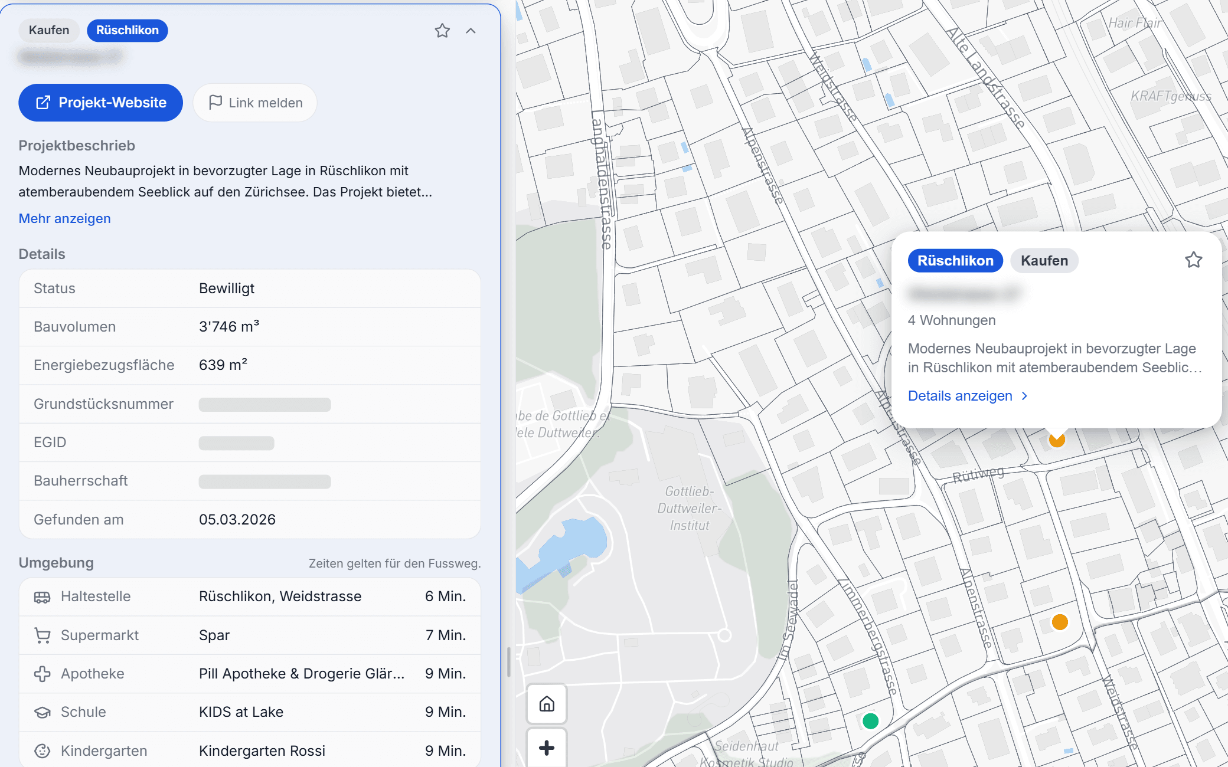Click the 'KIDS at Lake' school entry
This screenshot has height=767, width=1228.
pyautogui.click(x=241, y=712)
